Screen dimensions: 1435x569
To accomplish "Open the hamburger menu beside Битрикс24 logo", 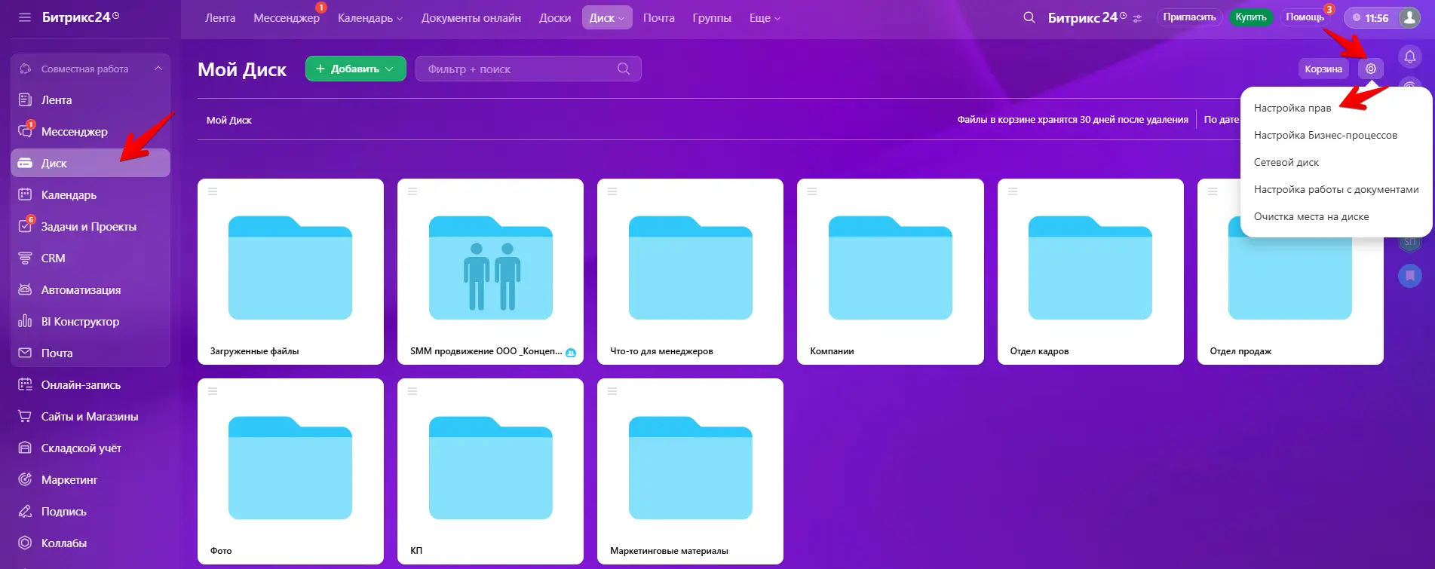I will (x=25, y=17).
